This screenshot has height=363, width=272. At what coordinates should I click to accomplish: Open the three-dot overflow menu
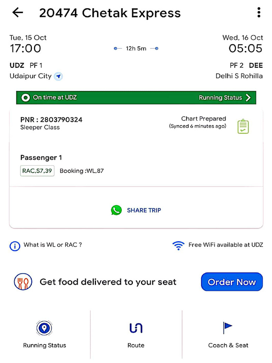coord(259,13)
